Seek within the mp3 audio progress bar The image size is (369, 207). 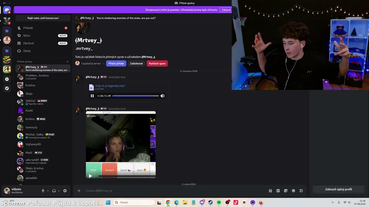(x=135, y=96)
